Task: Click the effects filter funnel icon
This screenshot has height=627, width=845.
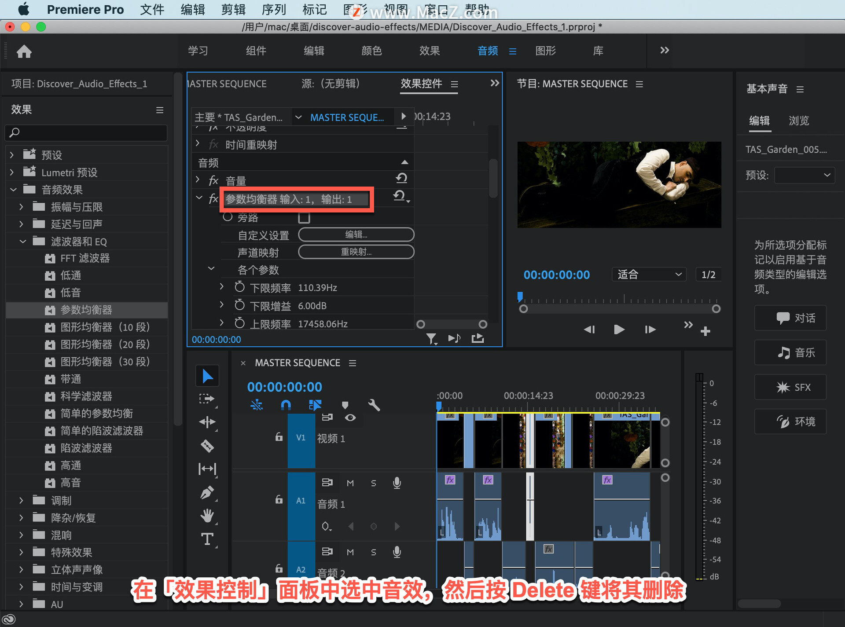Action: coord(431,338)
